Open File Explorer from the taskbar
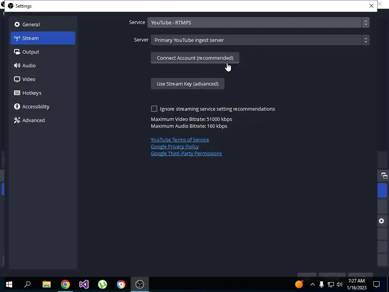The width and height of the screenshot is (389, 292). pos(46,284)
